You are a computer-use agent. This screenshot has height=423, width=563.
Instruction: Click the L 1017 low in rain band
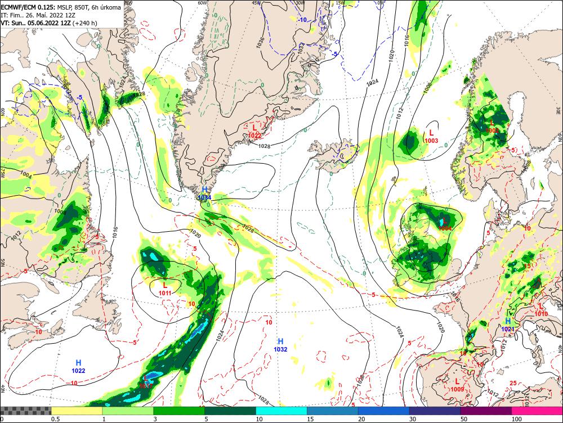(146, 382)
